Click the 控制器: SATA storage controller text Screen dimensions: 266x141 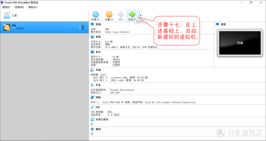[x=98, y=75]
